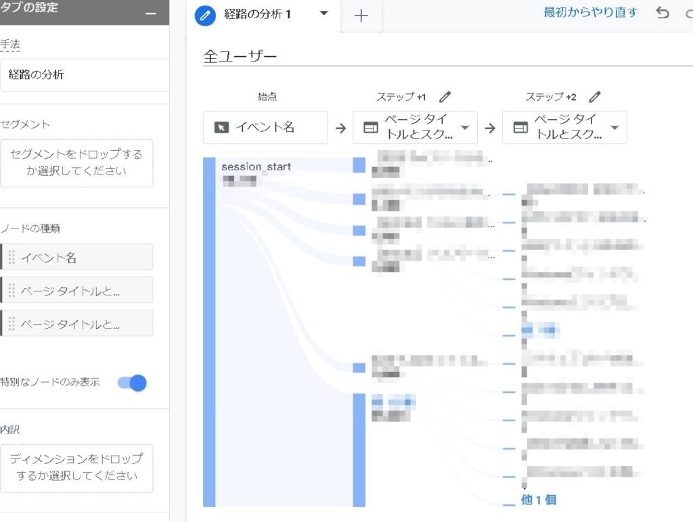The image size is (693, 522).
Task: Click the session_start node bar
Action: [209, 331]
